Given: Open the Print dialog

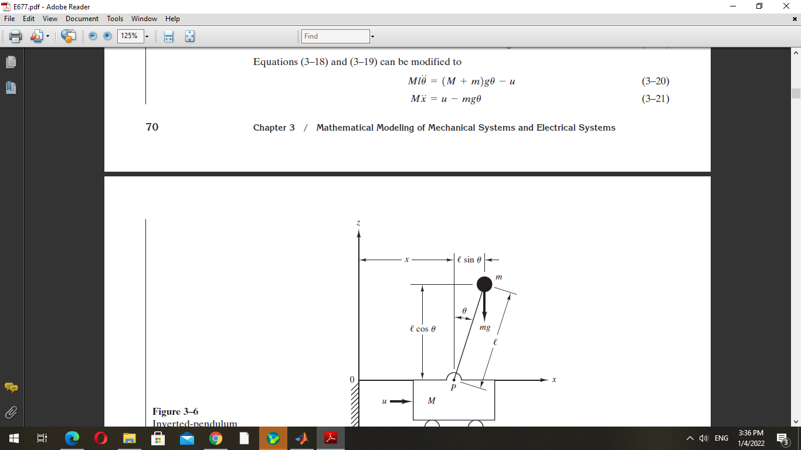Looking at the screenshot, I should tap(15, 36).
